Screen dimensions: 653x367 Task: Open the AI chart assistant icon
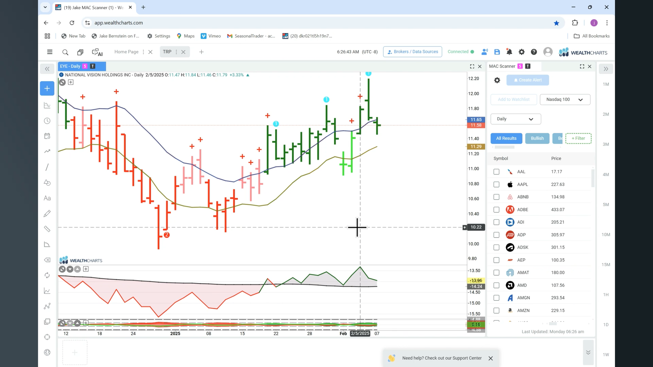coord(97,52)
